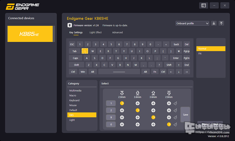Screen dimensions: 235x141
Task: Switch to the Light Effect tab
Action: click(x=96, y=32)
